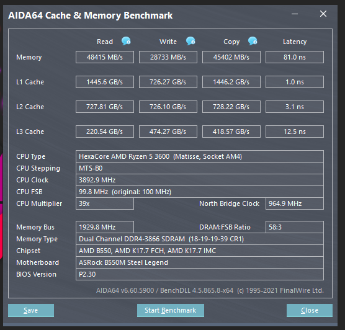Image resolution: width=345 pixels, height=330 pixels.
Task: Click the L2 Cache latency 3.1 ns
Action: 295,107
